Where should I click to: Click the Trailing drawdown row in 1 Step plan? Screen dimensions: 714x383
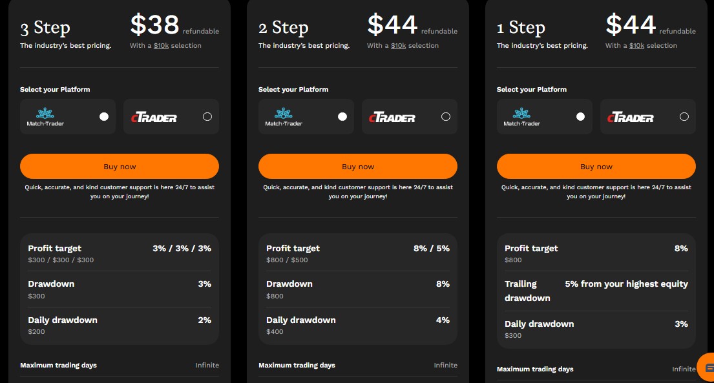tap(596, 289)
